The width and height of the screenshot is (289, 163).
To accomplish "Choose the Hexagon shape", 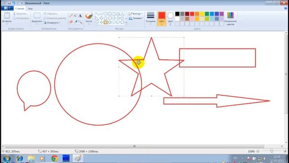I will coord(110,18).
